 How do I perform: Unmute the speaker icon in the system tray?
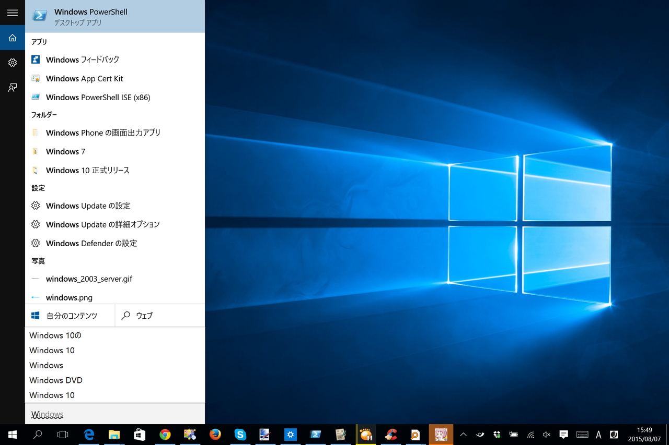546,434
